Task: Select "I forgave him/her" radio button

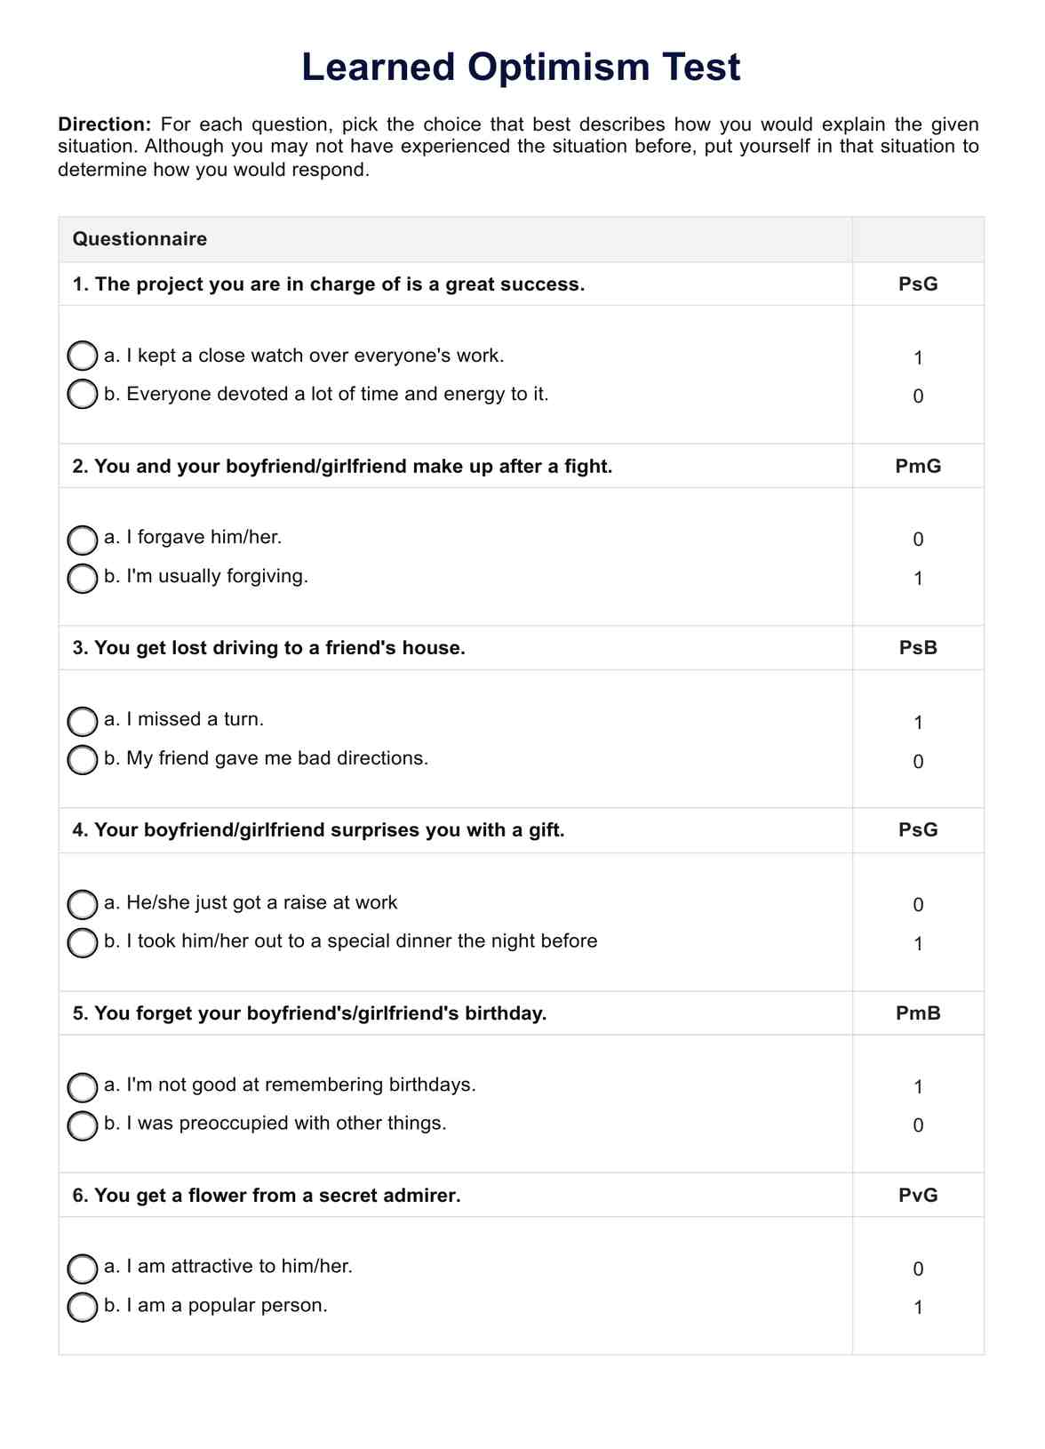Action: click(x=83, y=540)
